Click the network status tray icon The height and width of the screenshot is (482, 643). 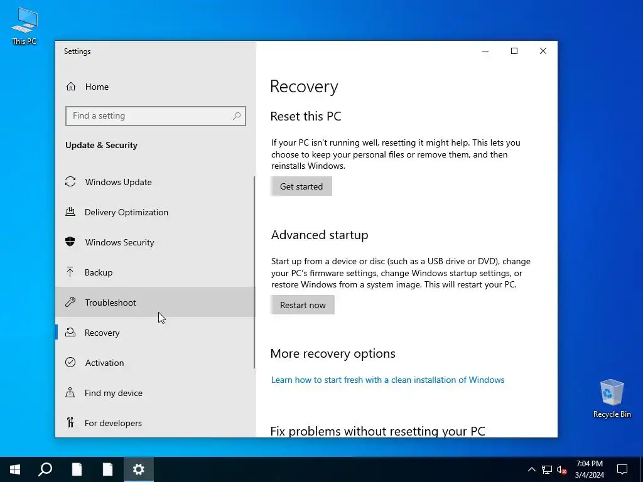click(547, 469)
